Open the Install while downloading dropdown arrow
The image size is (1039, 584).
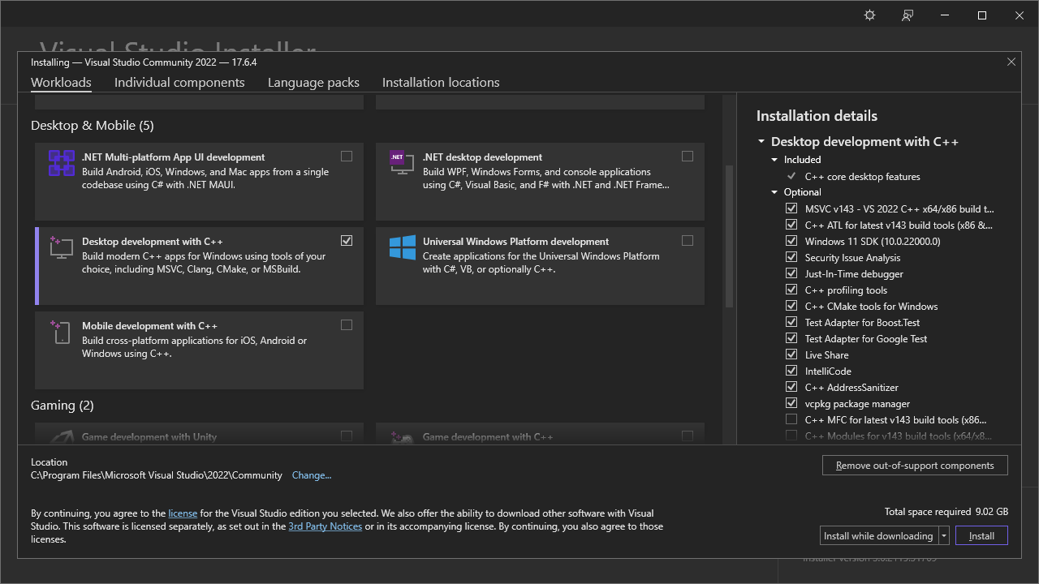(x=944, y=536)
